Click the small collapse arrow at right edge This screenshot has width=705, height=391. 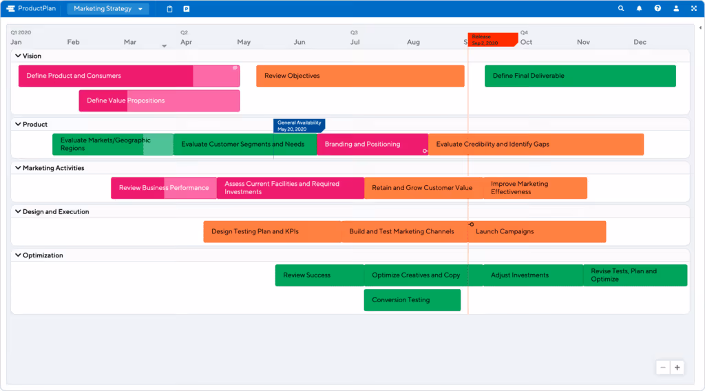pos(700,28)
